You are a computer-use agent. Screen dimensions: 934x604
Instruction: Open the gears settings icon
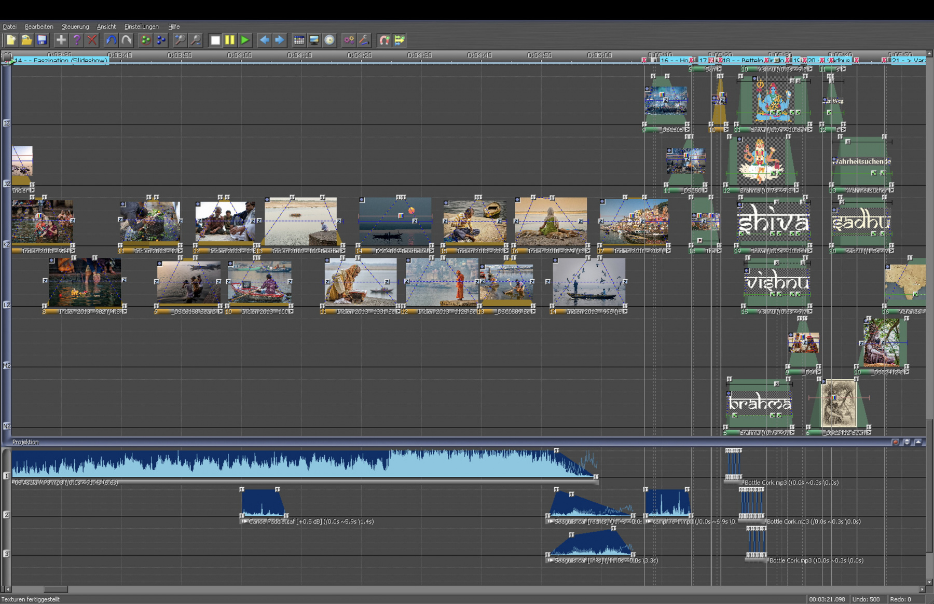pyautogui.click(x=349, y=40)
